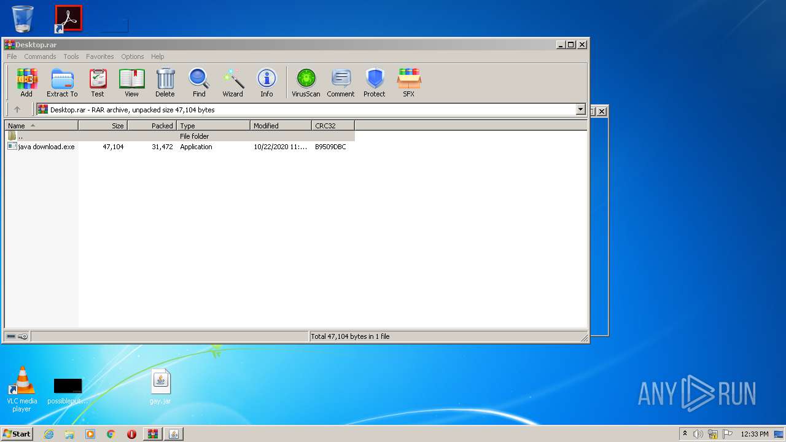Show hidden tray icons arrow
Image resolution: width=786 pixels, height=442 pixels.
[685, 434]
